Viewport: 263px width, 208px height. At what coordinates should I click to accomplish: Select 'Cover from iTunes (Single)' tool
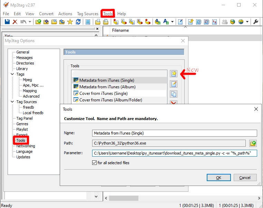coord(119,93)
